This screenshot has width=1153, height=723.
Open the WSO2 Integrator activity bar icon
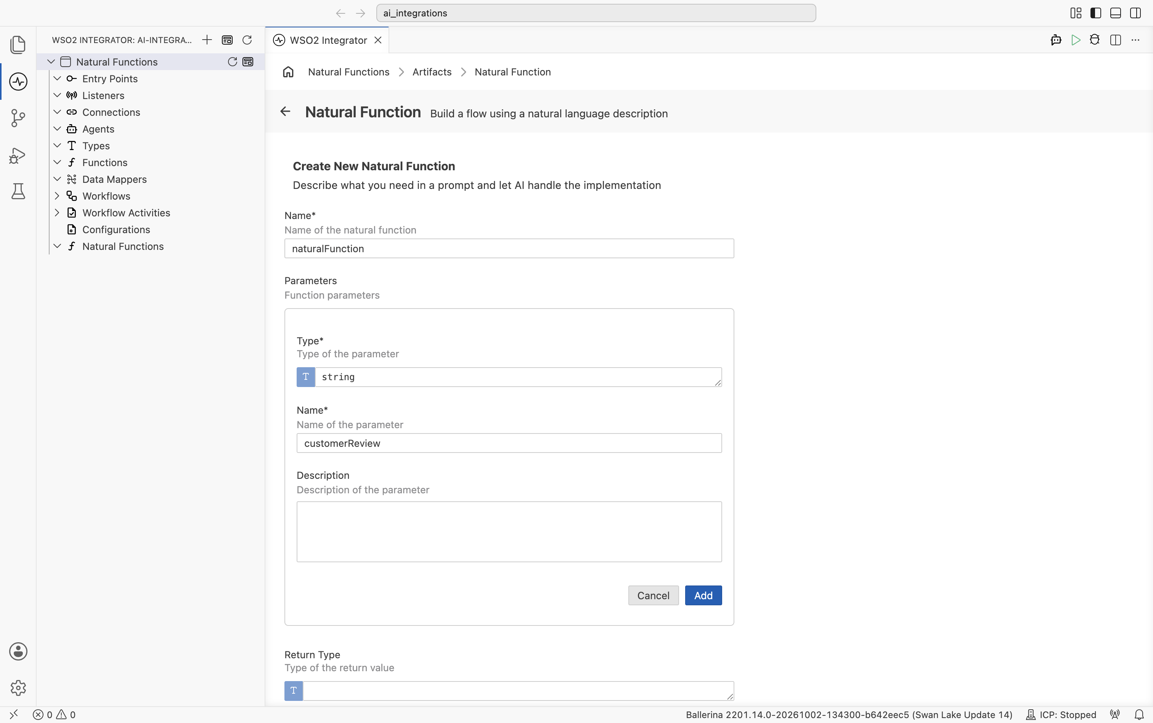[18, 81]
